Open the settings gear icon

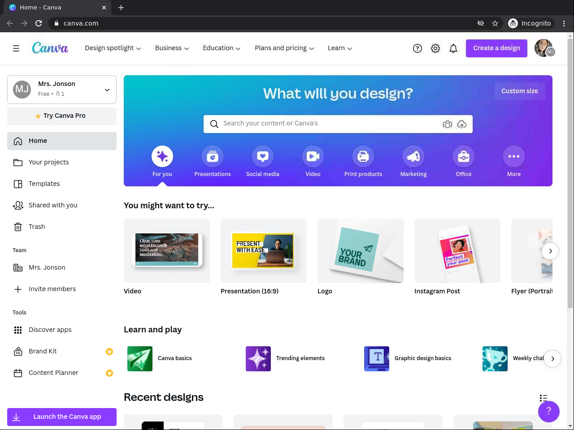point(435,48)
